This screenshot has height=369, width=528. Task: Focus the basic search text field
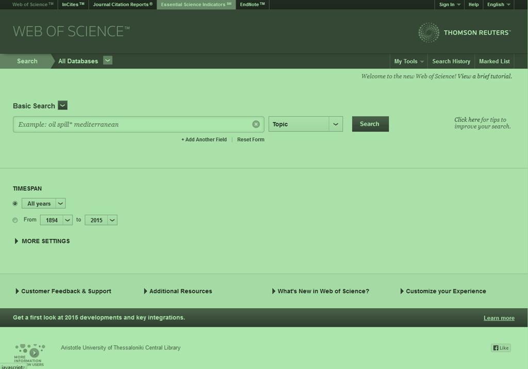138,124
